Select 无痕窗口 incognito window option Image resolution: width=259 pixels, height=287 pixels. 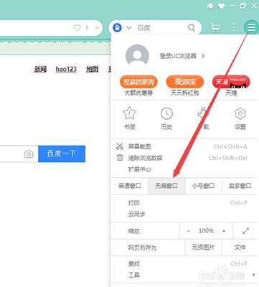point(166,186)
